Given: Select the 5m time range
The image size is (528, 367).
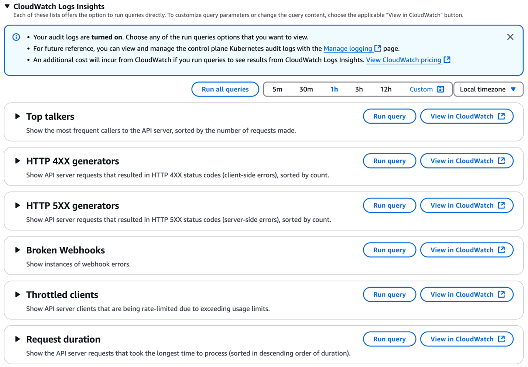Looking at the screenshot, I should coord(277,89).
